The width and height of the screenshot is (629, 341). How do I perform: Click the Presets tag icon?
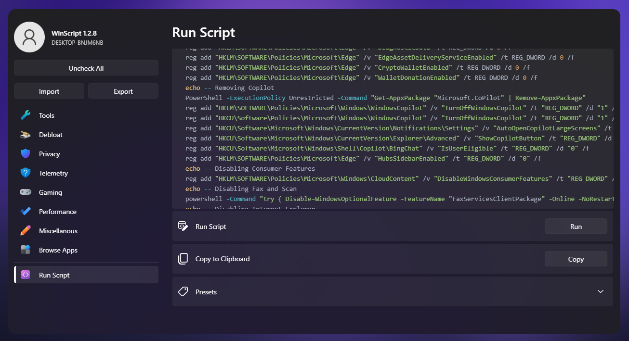coord(183,291)
